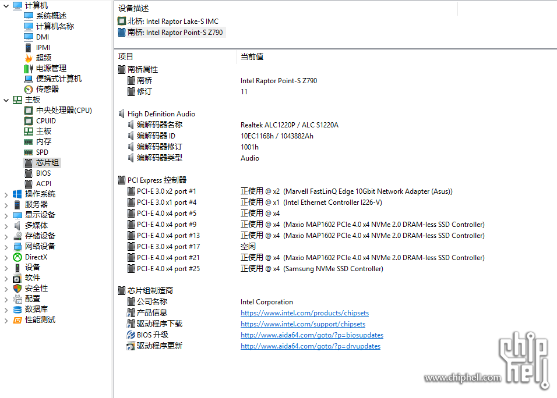Open the 传感器 gauge icon
This screenshot has height=398, width=557.
[29, 90]
